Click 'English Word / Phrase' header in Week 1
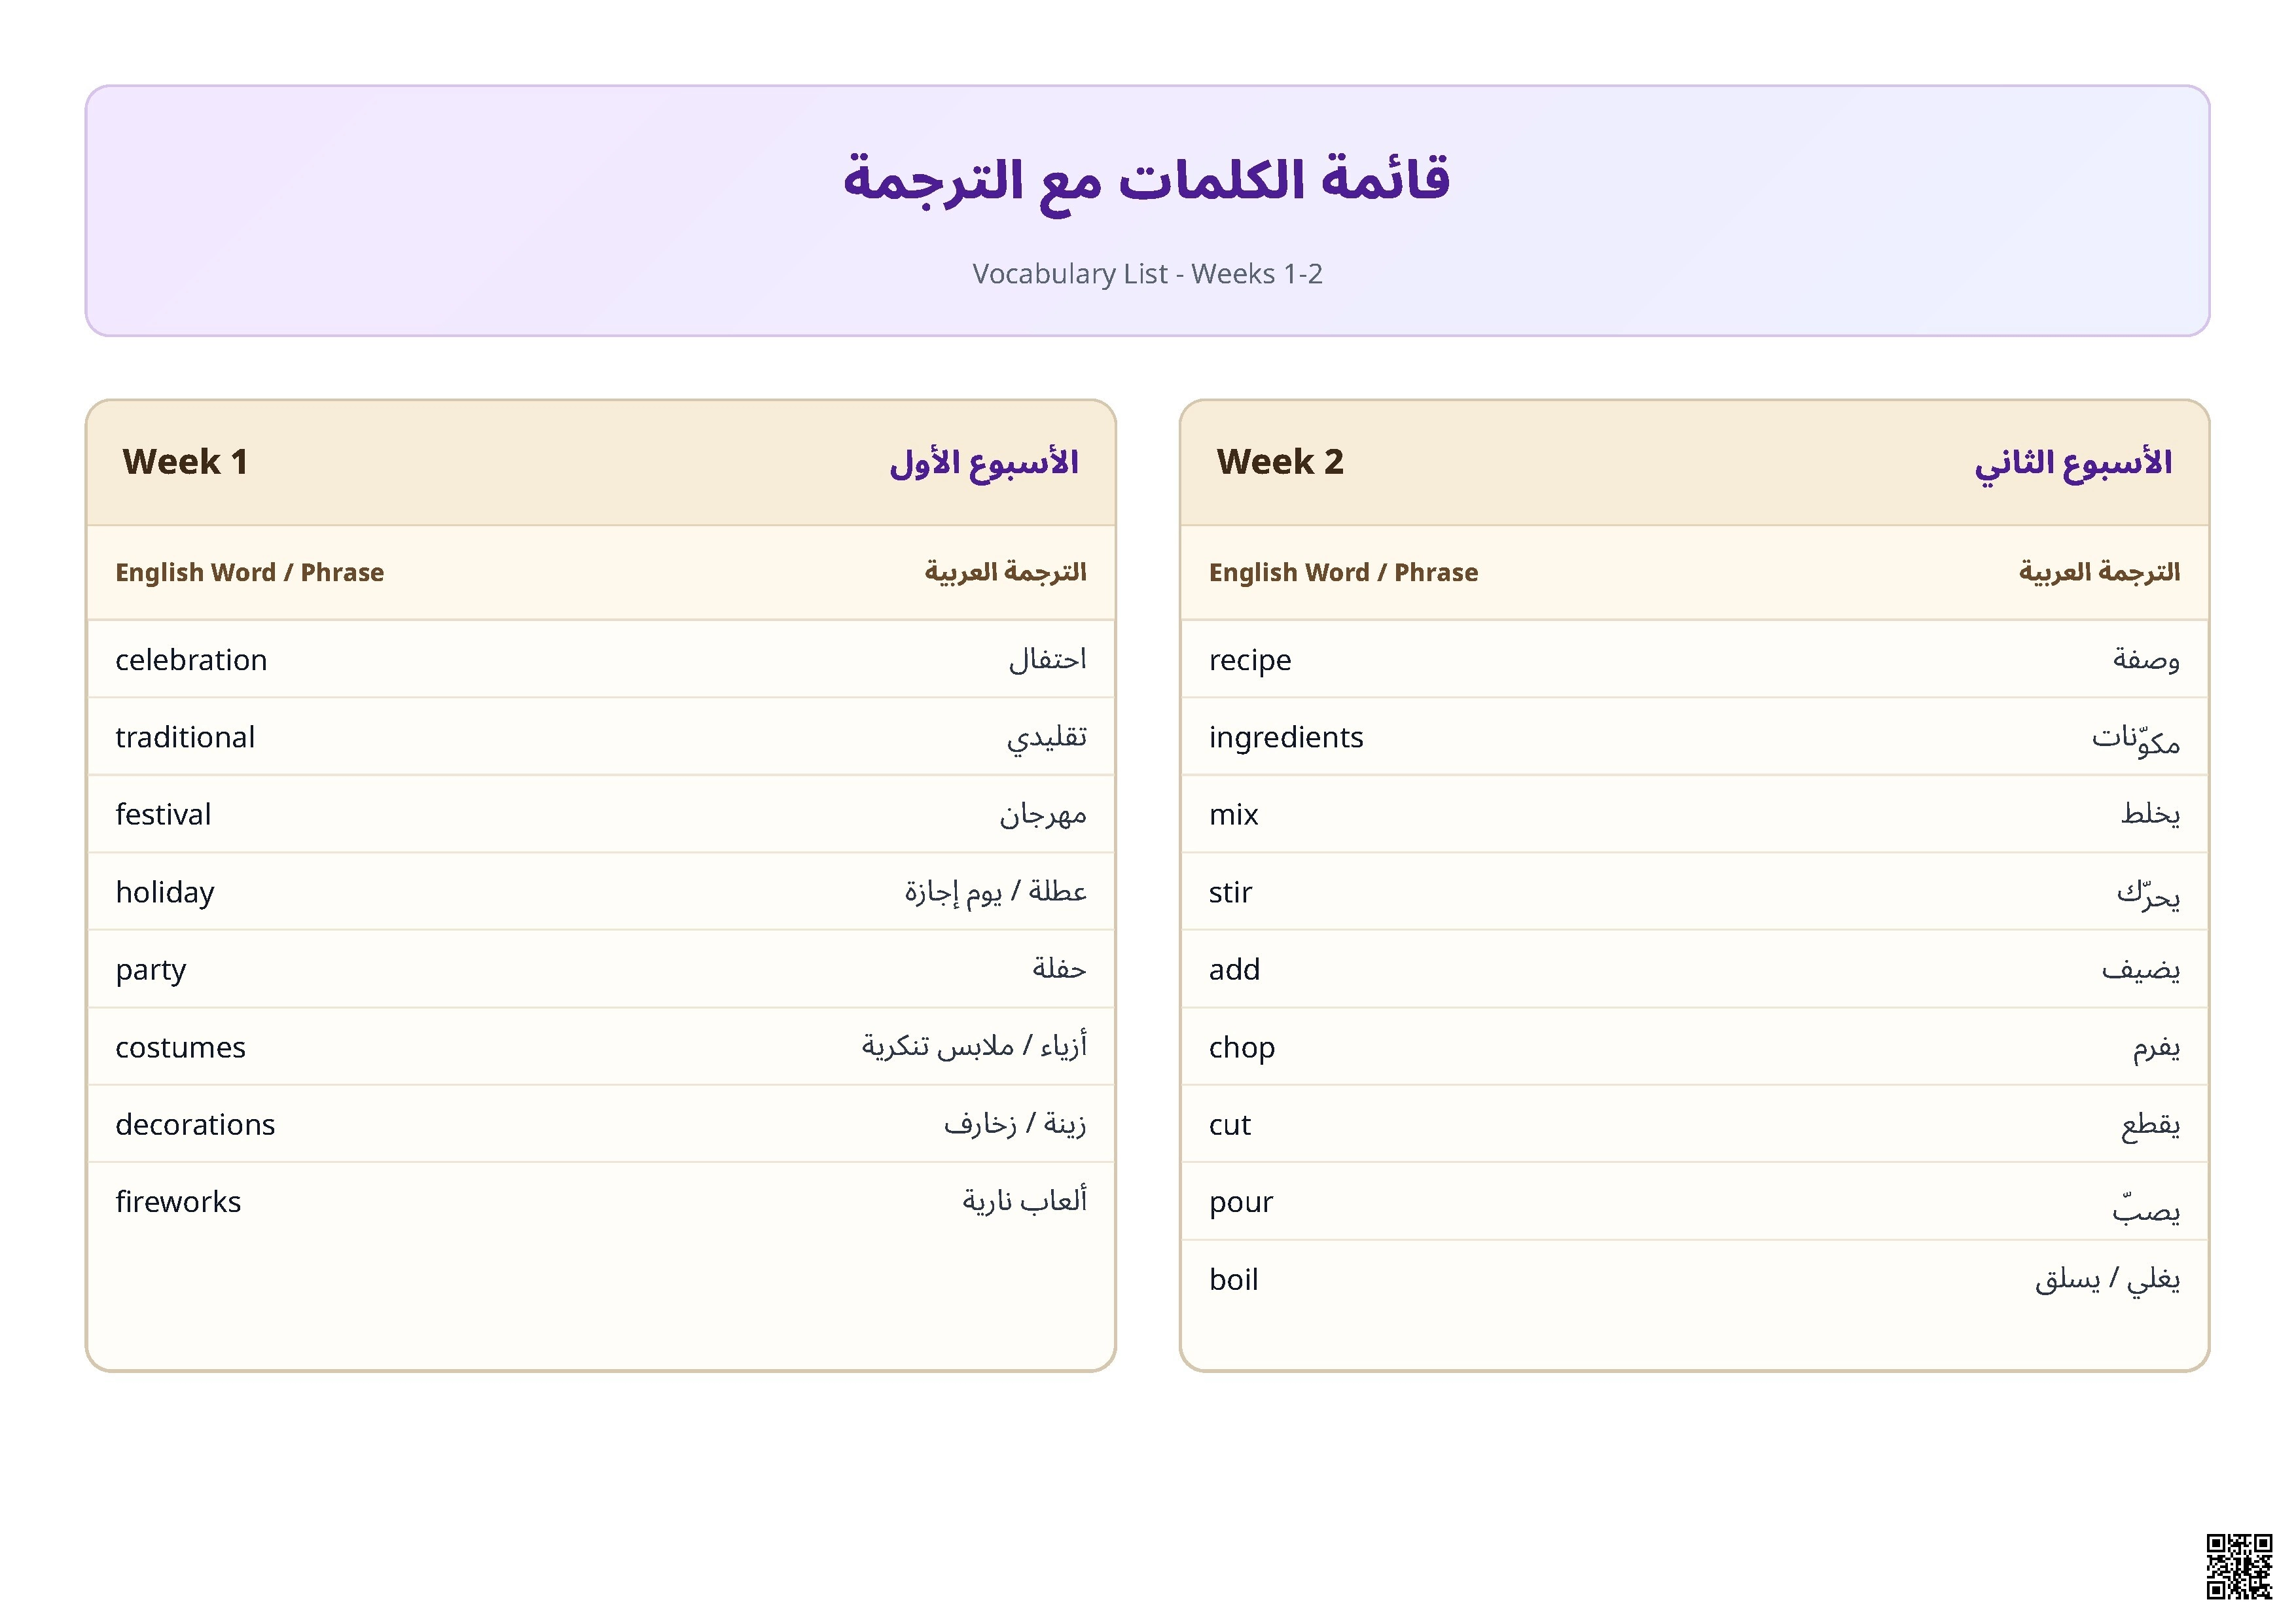The width and height of the screenshot is (2296, 1623). click(x=250, y=573)
